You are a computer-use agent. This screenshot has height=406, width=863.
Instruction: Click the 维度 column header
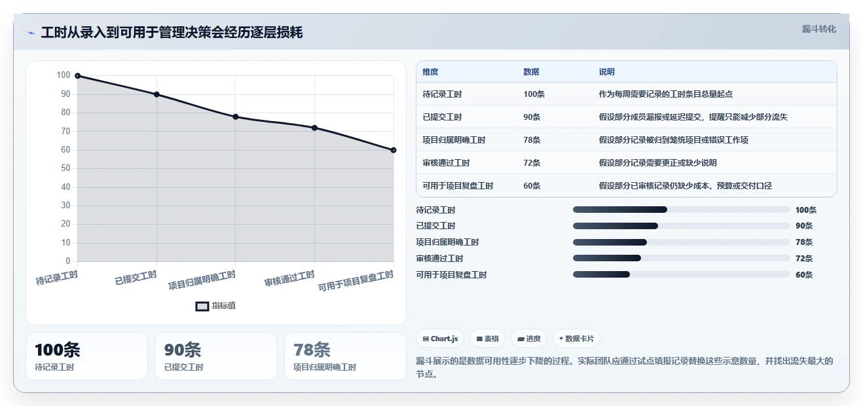[431, 72]
